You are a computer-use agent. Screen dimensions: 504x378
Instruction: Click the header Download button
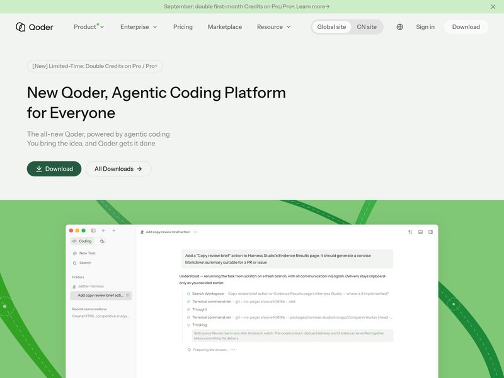tap(466, 27)
